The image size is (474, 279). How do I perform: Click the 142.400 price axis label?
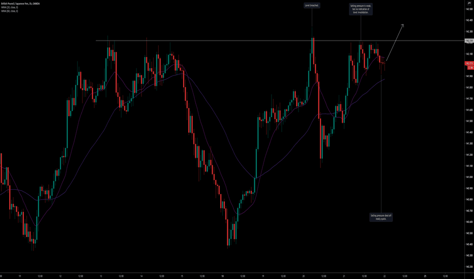point(469,20)
